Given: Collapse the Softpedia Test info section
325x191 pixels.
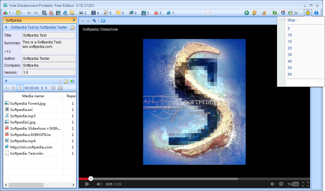Looking at the screenshot, I should [x=6, y=27].
